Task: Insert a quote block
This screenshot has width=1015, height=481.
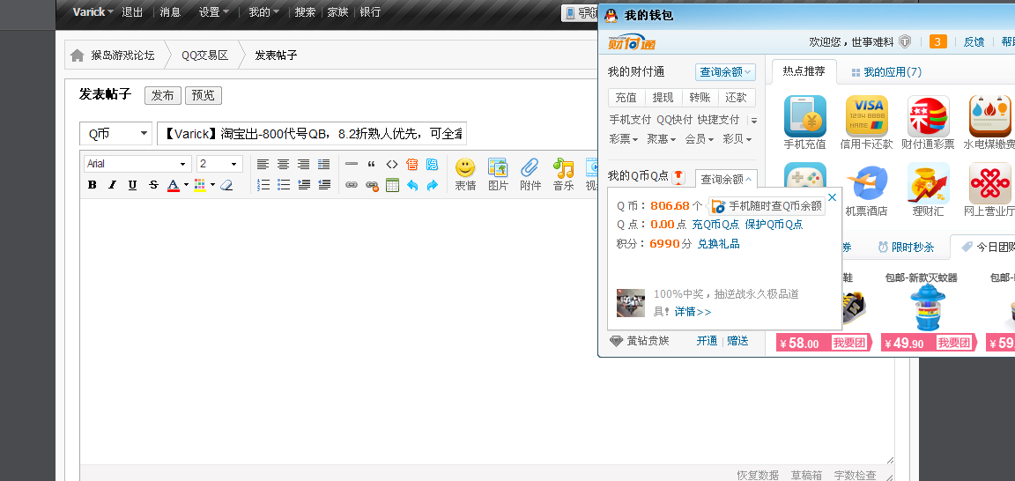Action: tap(371, 165)
